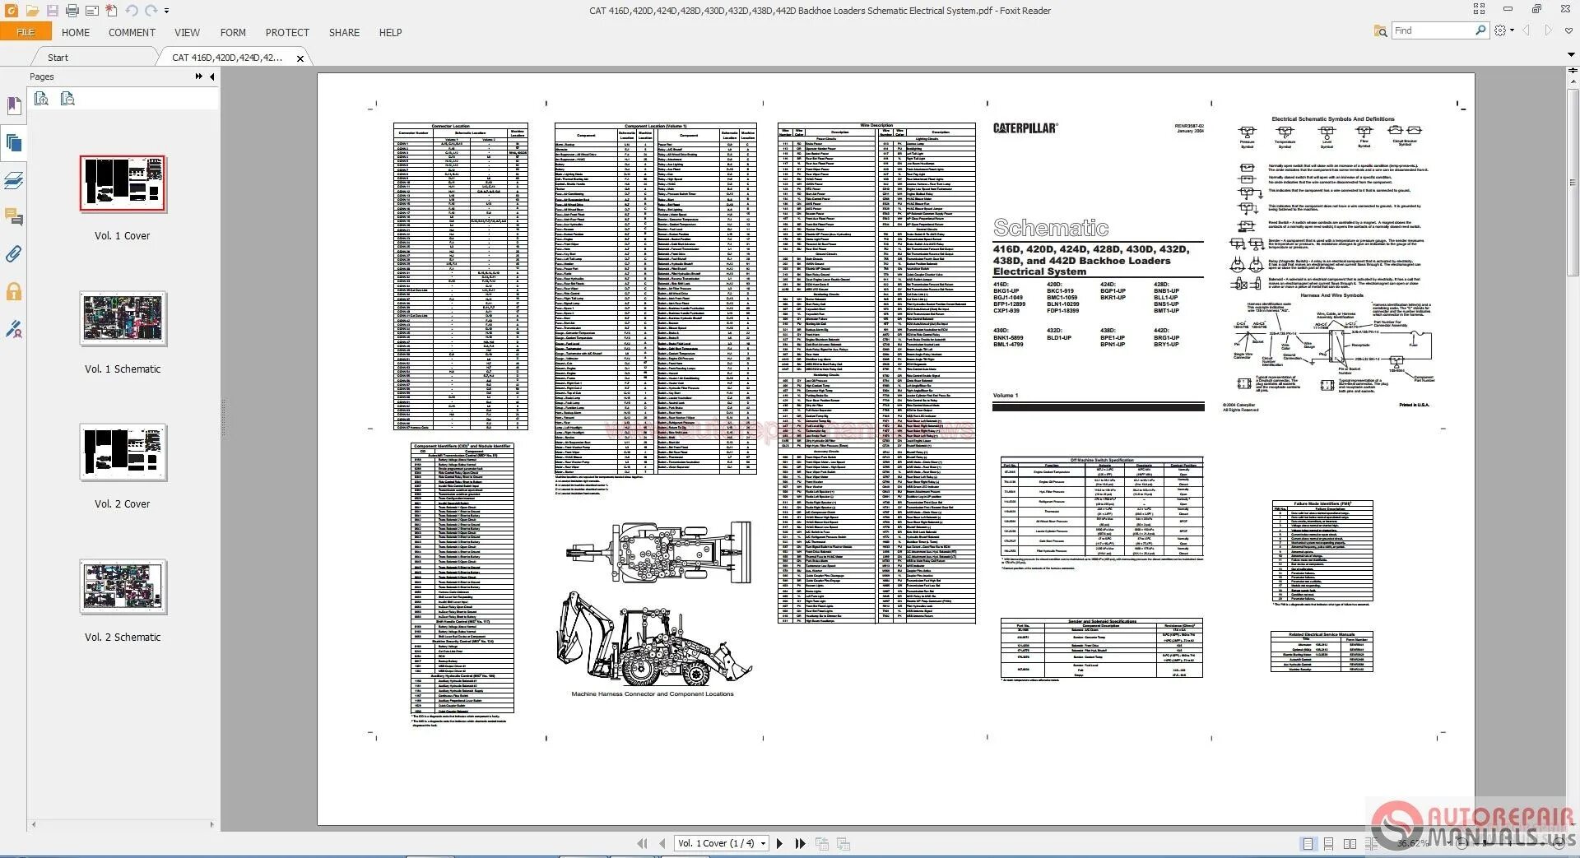
Task: Open the Digital Signatures panel
Action: (x=13, y=329)
